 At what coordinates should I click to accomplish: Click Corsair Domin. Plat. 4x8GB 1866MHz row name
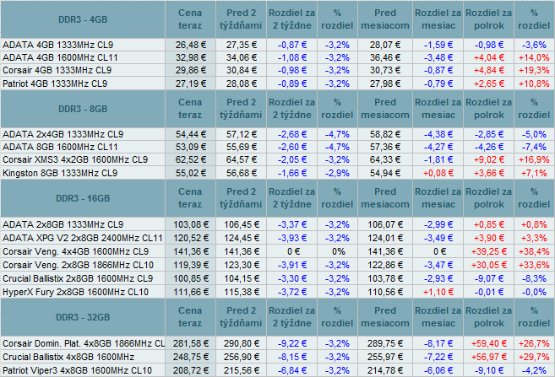pyautogui.click(x=84, y=343)
